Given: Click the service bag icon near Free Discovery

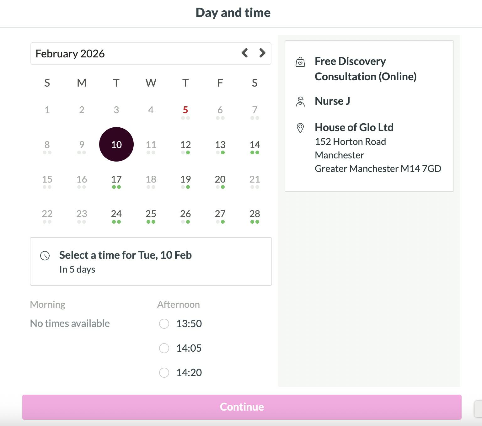Looking at the screenshot, I should tap(300, 62).
